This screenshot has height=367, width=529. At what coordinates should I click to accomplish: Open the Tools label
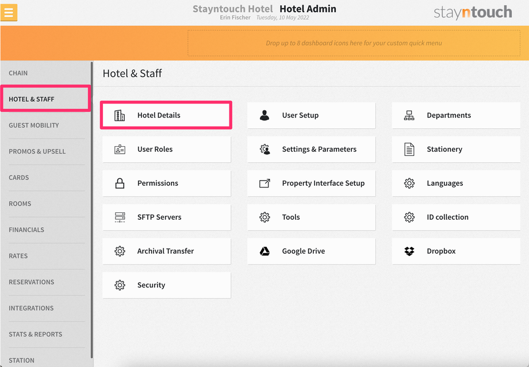coord(291,217)
